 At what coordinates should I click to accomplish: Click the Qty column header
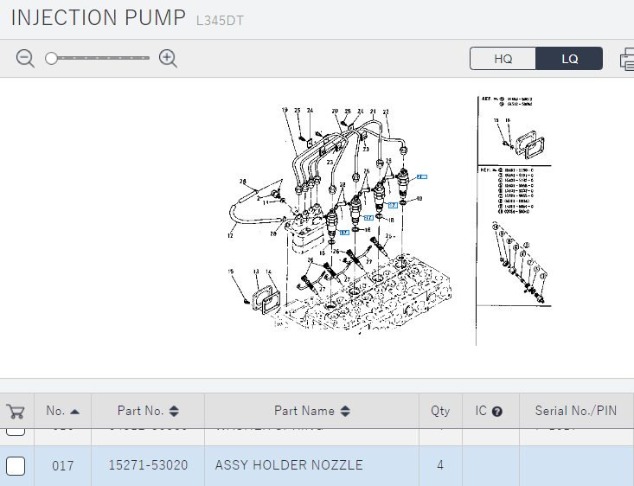pyautogui.click(x=440, y=412)
